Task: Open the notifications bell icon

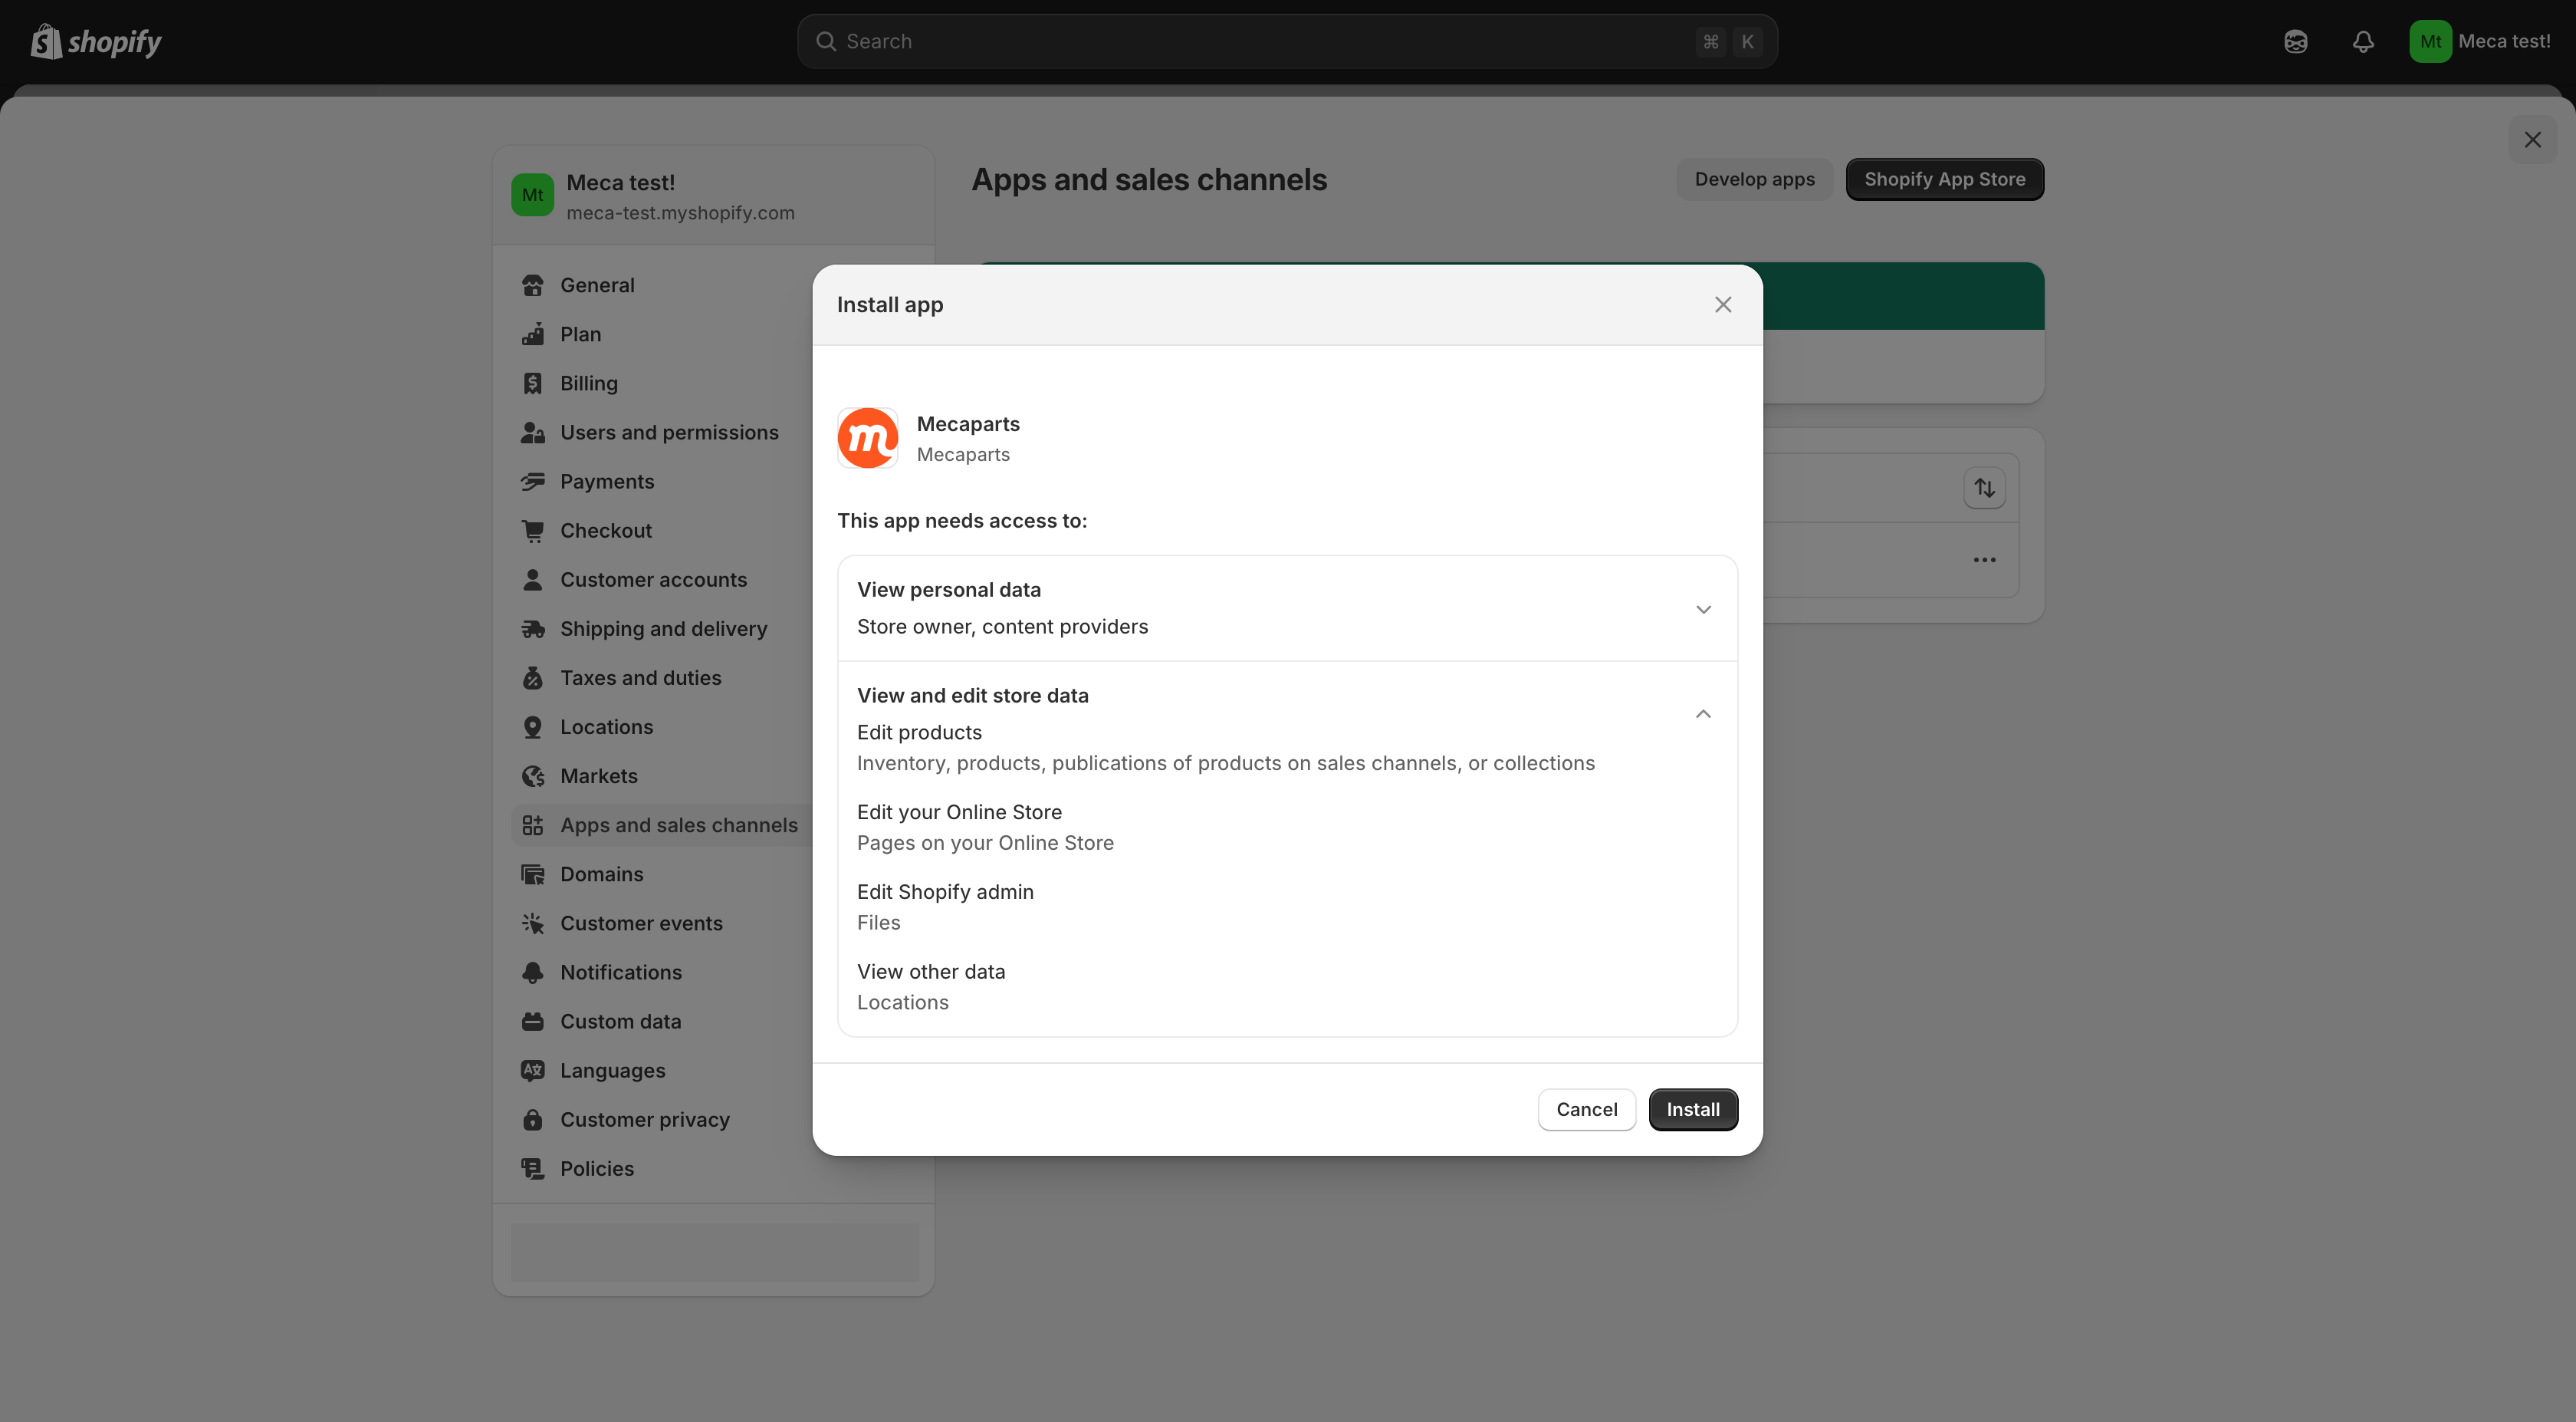Action: [x=2363, y=41]
